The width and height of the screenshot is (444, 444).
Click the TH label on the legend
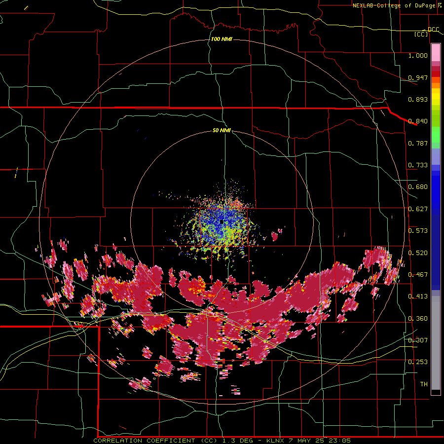click(424, 384)
